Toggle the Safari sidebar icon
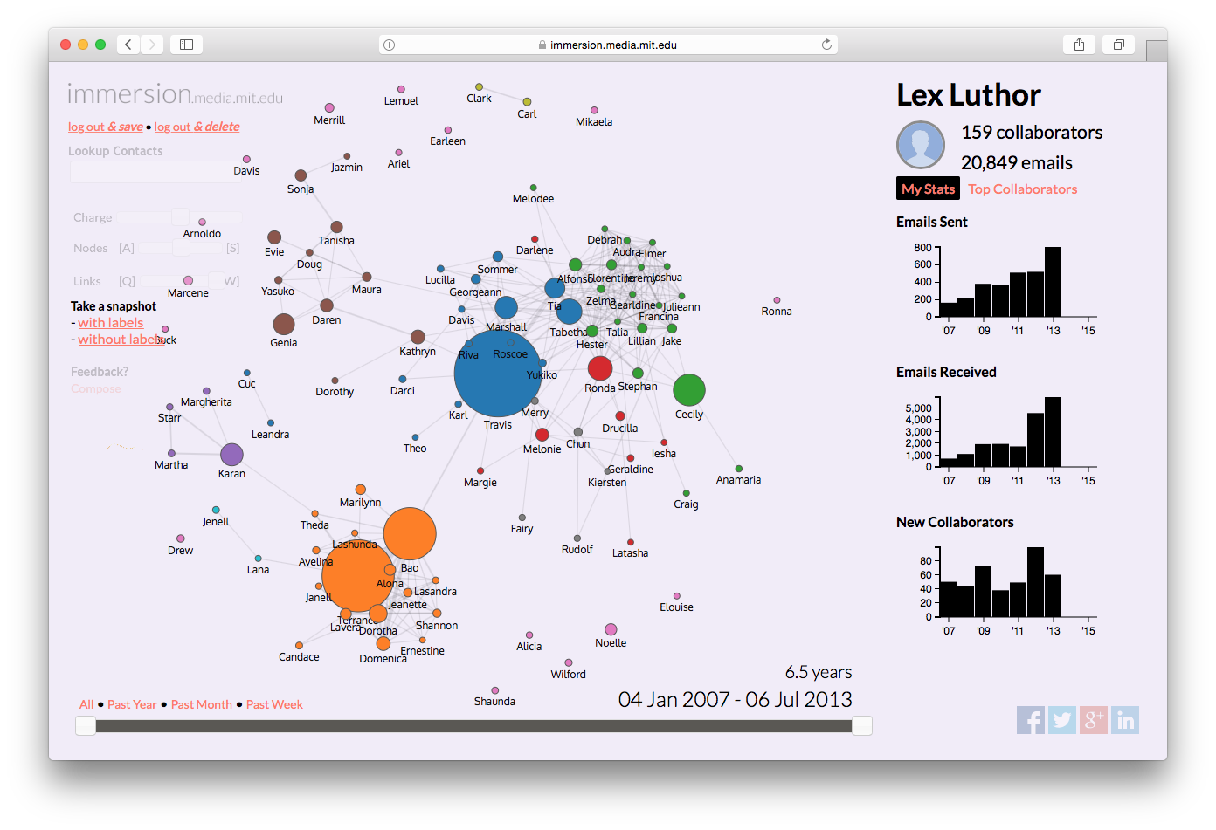Screen dimensions: 1216x830 (186, 45)
